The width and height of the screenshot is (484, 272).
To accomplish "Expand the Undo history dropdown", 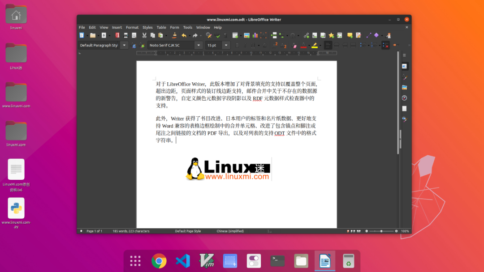I will [189, 35].
